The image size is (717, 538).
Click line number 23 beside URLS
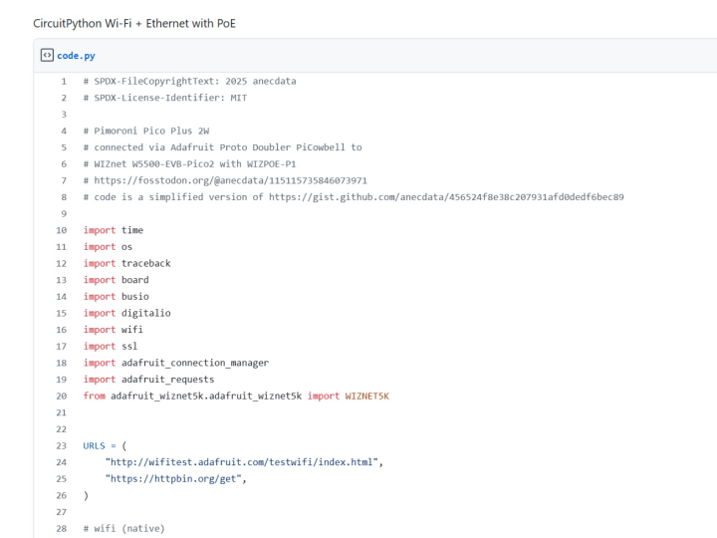pyautogui.click(x=61, y=445)
